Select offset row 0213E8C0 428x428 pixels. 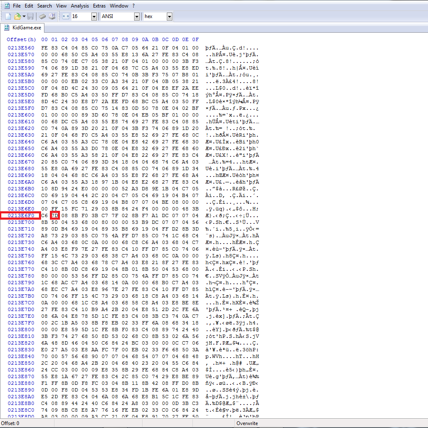point(21,410)
